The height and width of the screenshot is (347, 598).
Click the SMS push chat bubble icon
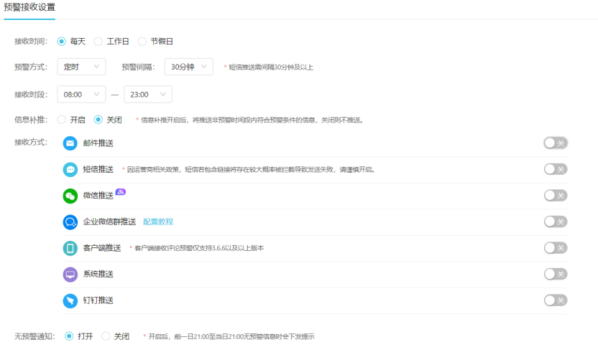coord(70,169)
